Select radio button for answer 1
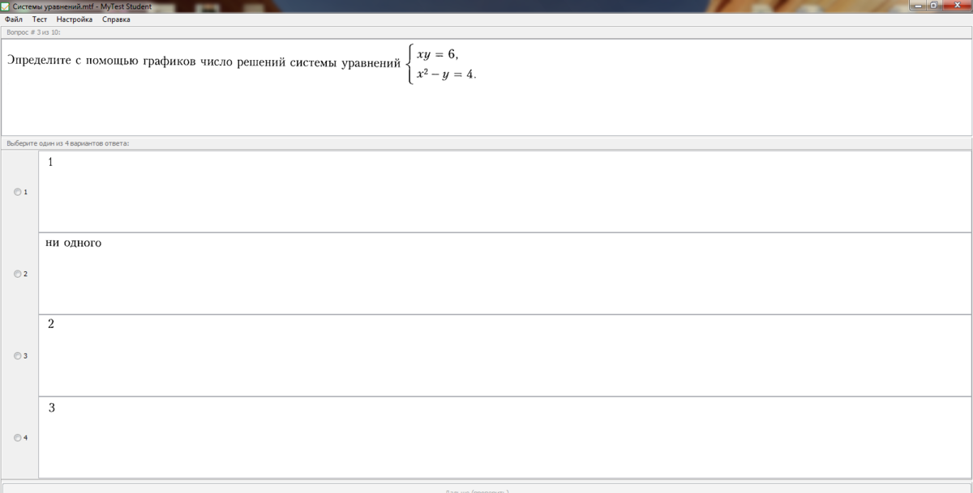973x493 pixels. point(18,192)
